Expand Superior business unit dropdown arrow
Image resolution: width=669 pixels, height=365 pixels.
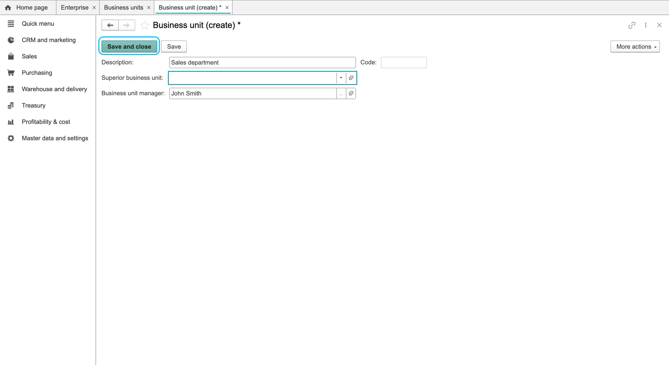341,78
